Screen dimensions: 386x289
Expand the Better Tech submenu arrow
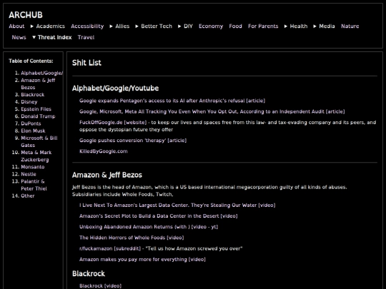click(137, 26)
